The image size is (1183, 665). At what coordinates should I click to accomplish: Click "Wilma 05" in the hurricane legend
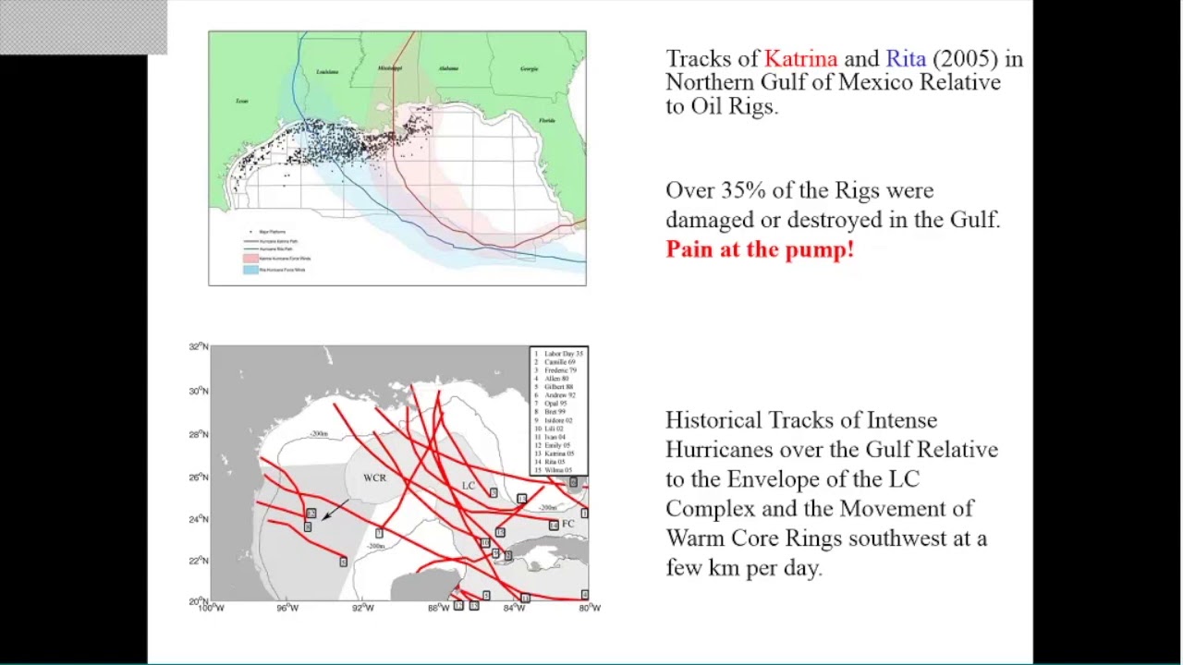coord(558,470)
